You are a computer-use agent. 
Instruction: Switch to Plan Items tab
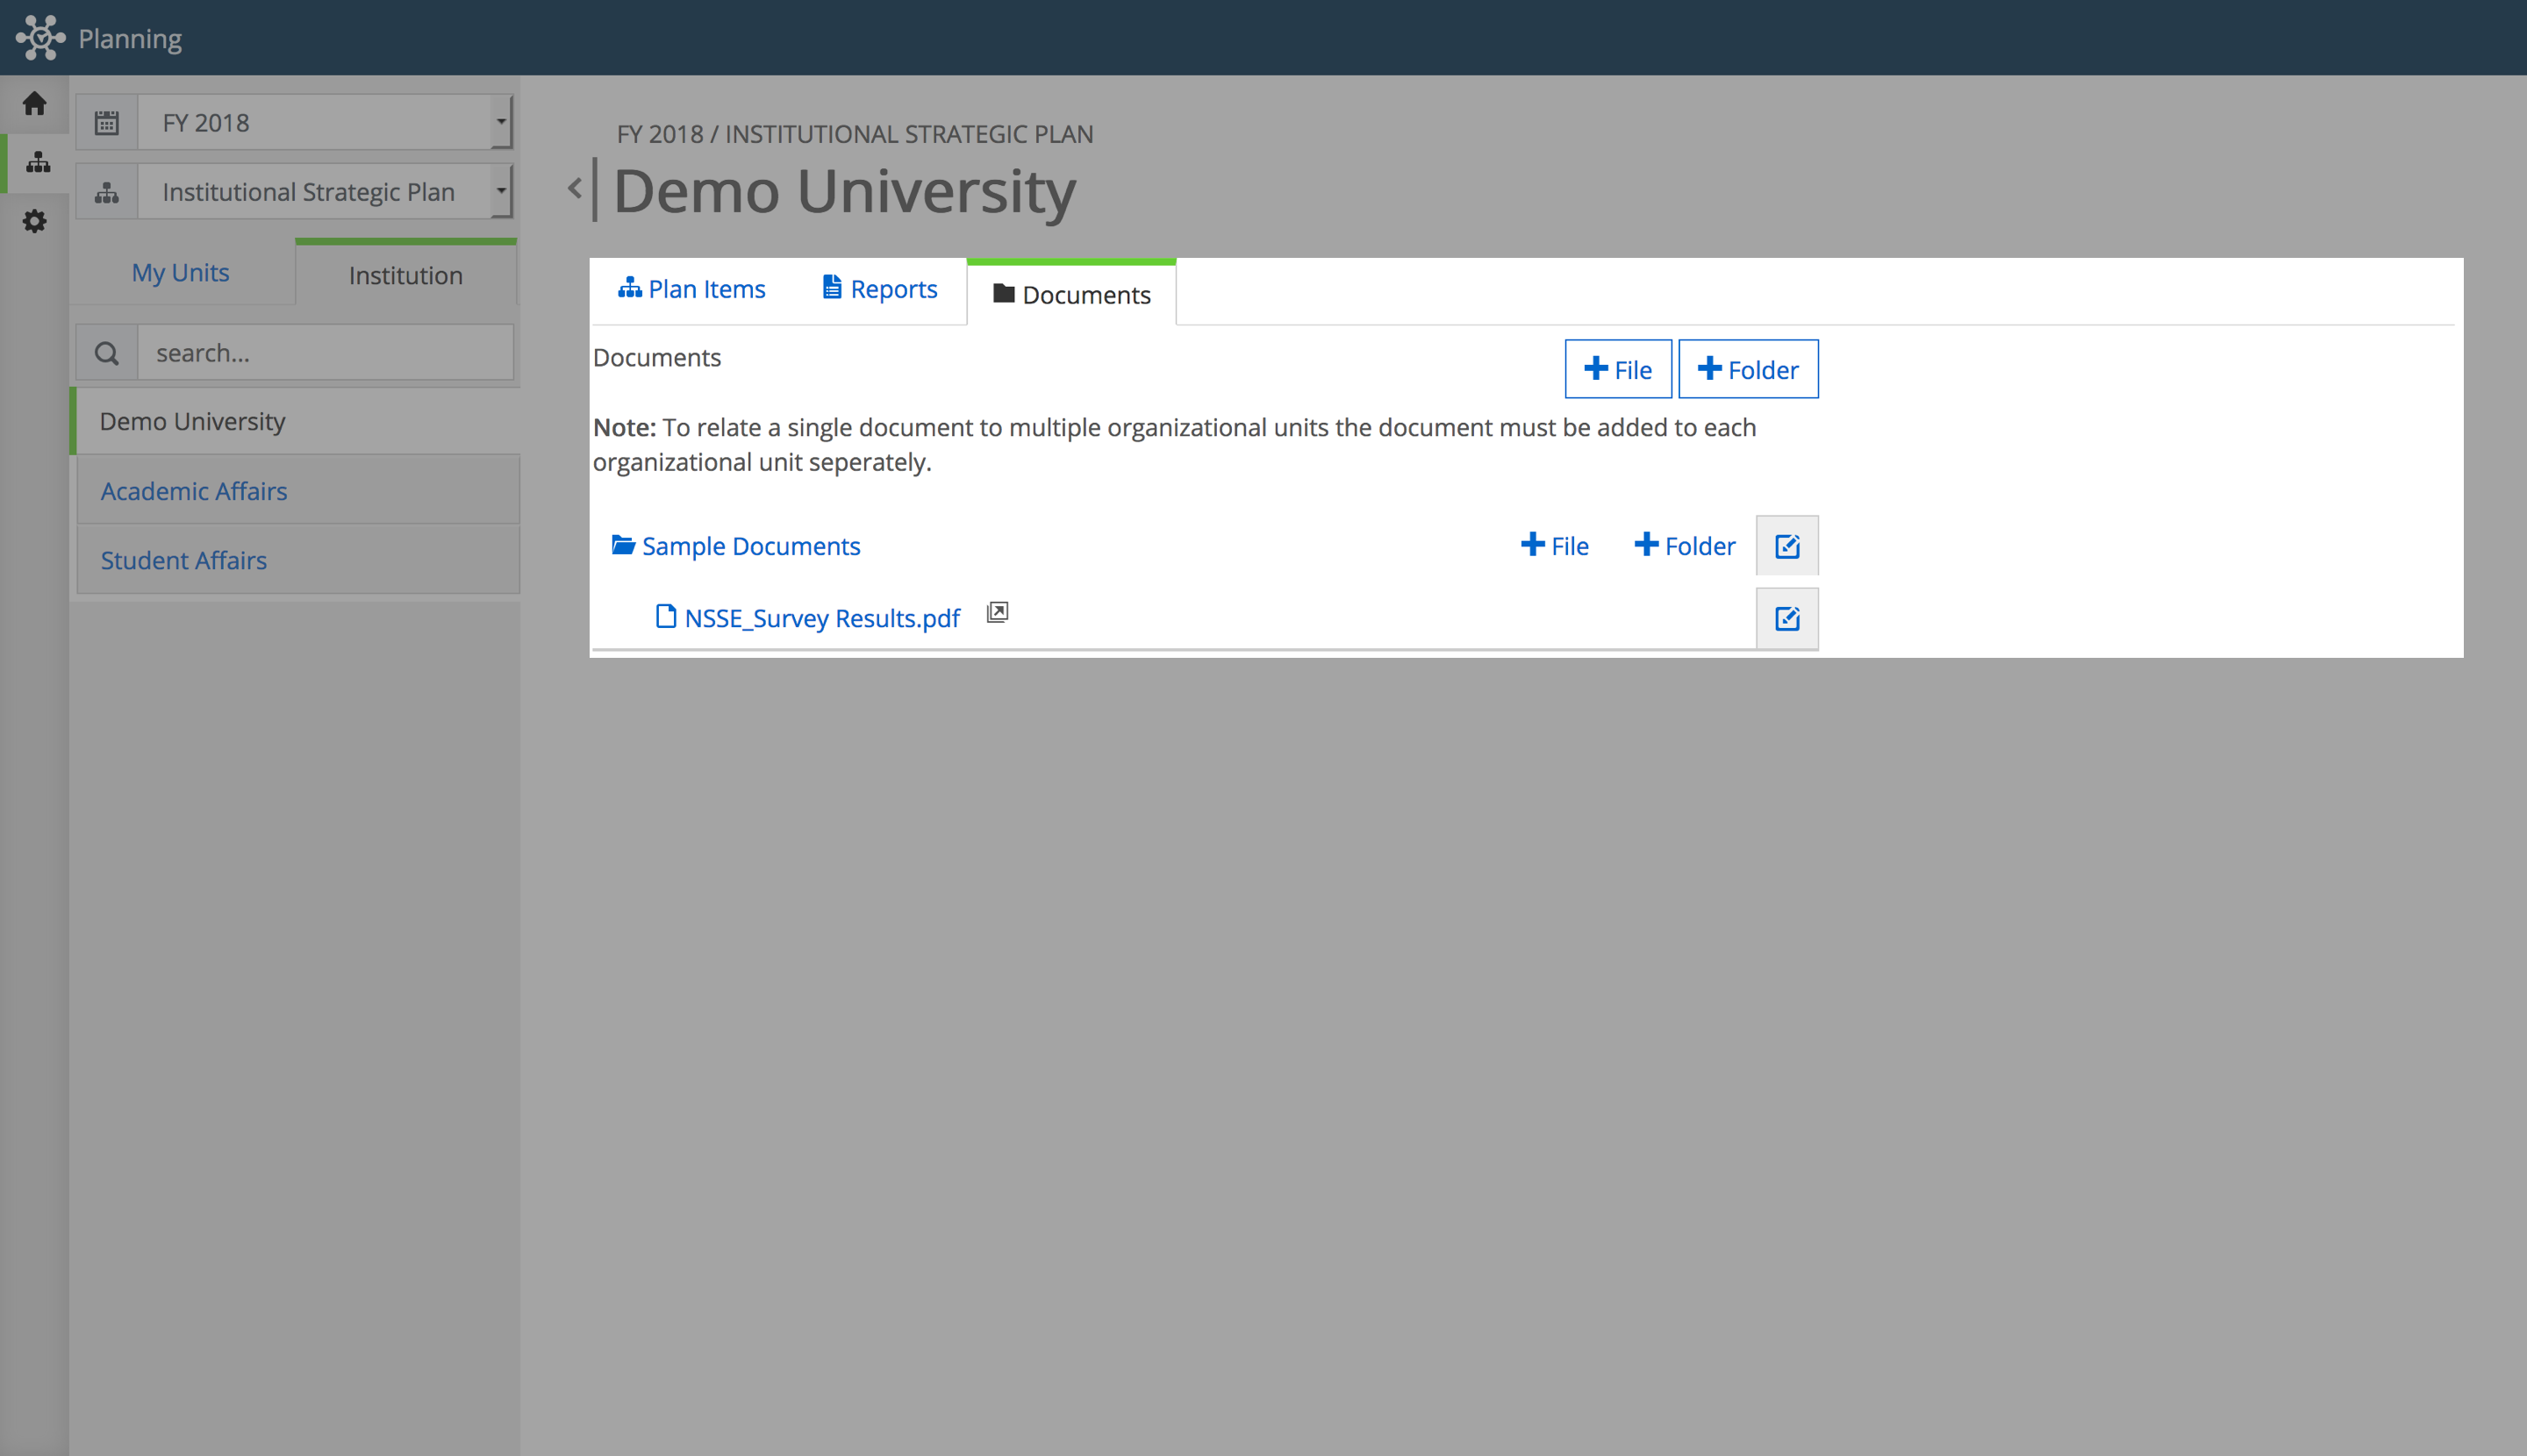coord(691,289)
